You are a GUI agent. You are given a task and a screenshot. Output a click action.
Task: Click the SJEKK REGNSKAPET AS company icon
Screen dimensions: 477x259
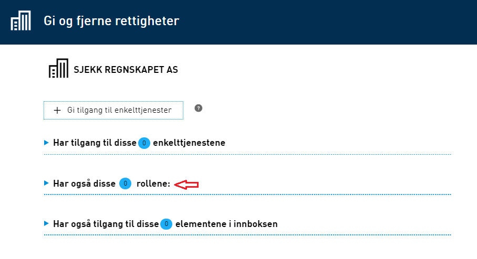58,69
